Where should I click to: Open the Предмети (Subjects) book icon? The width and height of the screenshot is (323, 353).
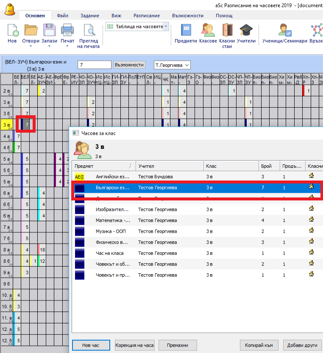(x=186, y=31)
